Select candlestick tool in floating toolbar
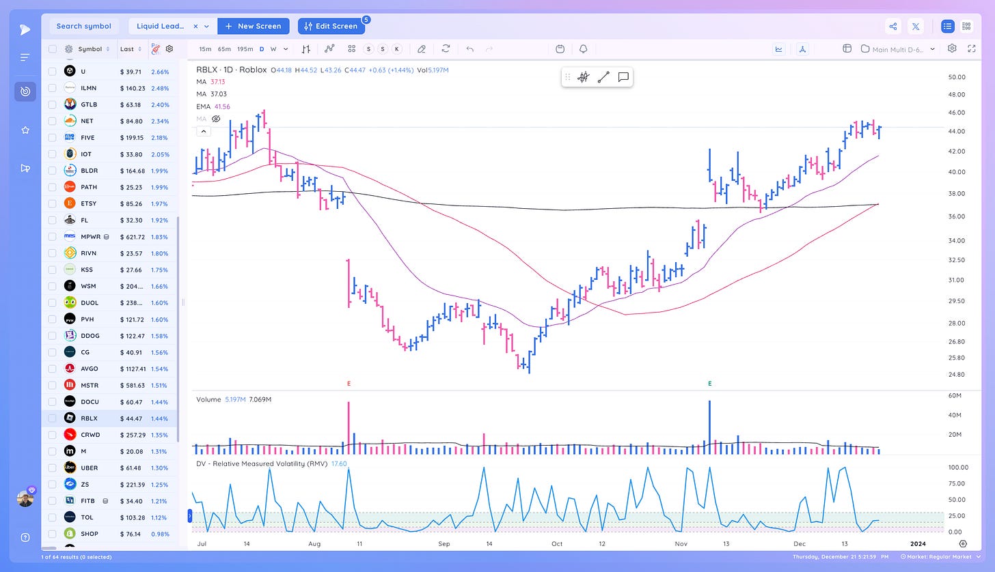Image resolution: width=995 pixels, height=572 pixels. (584, 77)
